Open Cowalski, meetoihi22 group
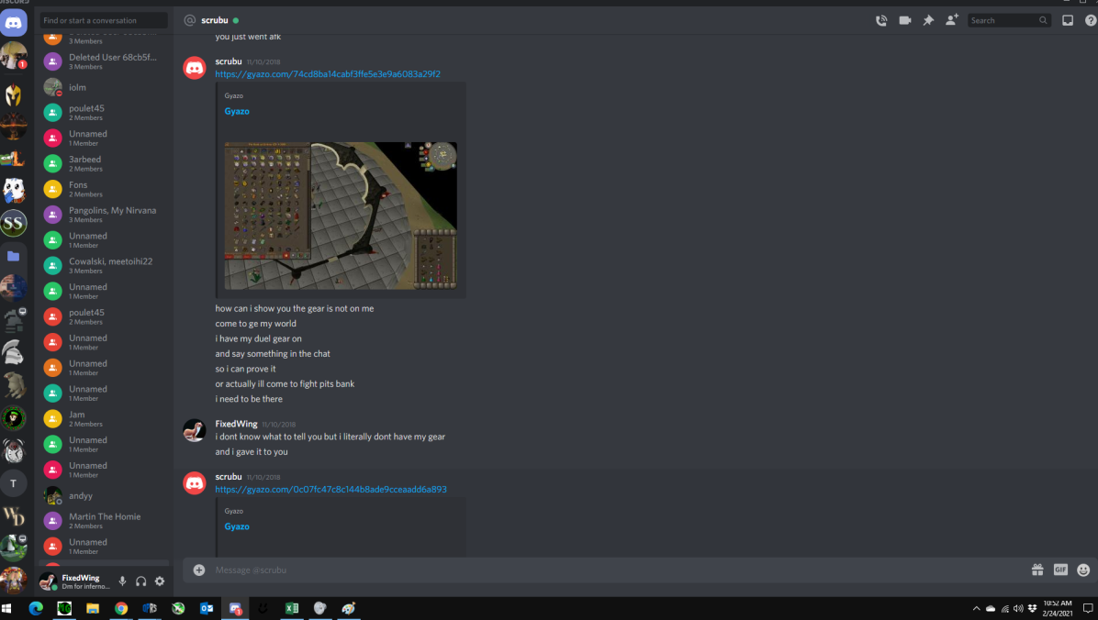Viewport: 1098px width, 620px height. [104, 266]
